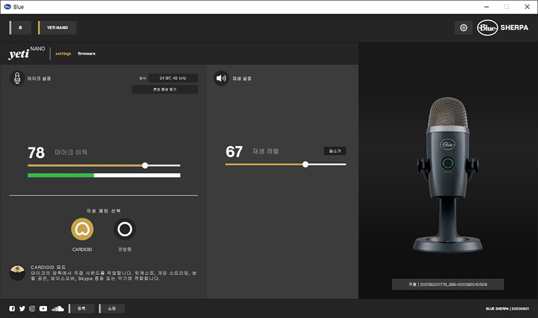Click the yeti NANO logo
Screen dimensions: 538x318
tap(27, 53)
